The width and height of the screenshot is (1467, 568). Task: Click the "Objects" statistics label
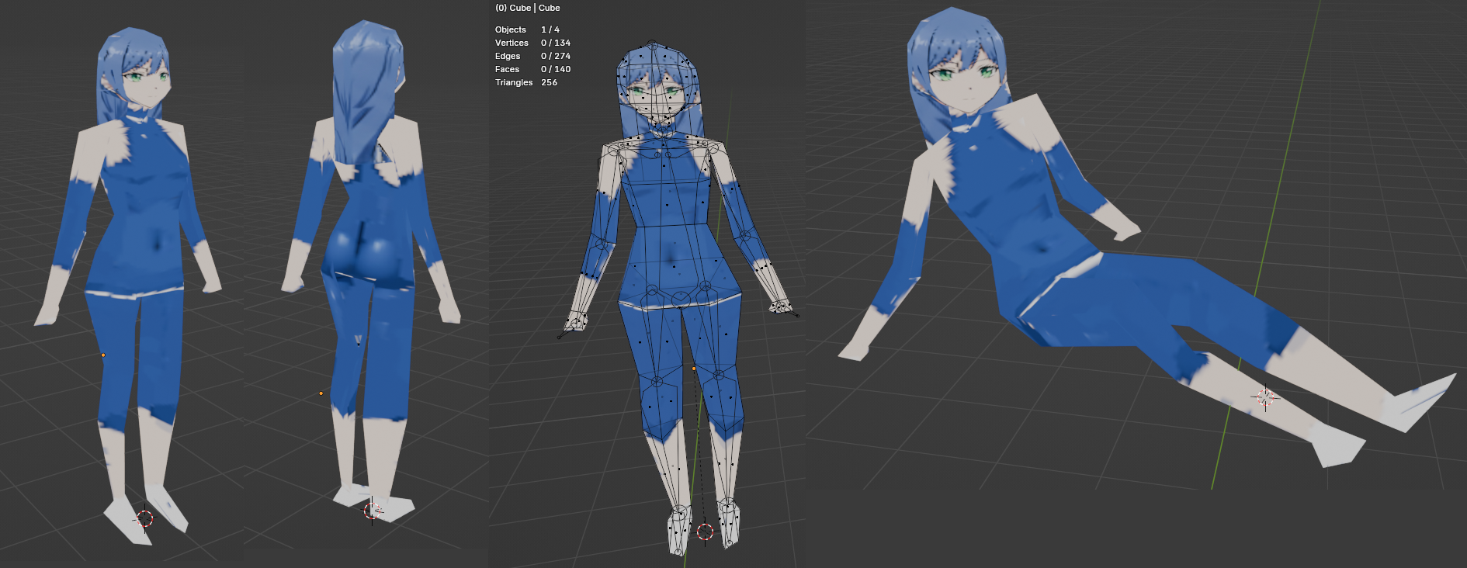click(511, 29)
